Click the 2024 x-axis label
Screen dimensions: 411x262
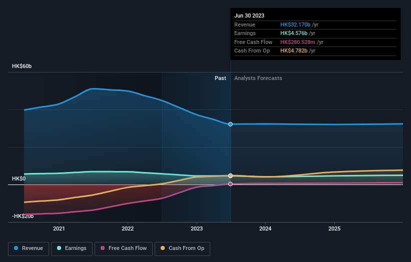click(265, 228)
